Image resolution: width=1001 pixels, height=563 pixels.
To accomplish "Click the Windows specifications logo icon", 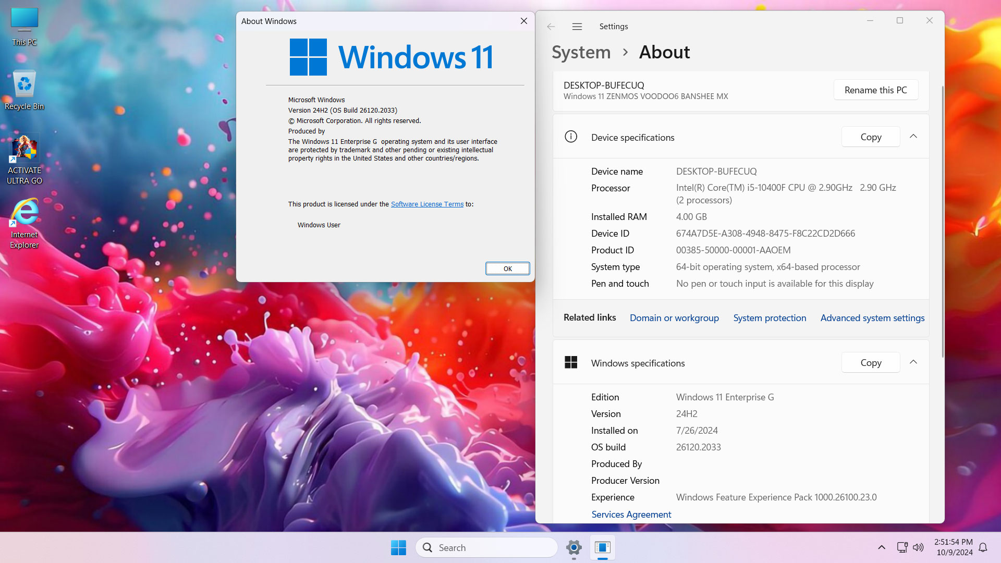I will [571, 362].
